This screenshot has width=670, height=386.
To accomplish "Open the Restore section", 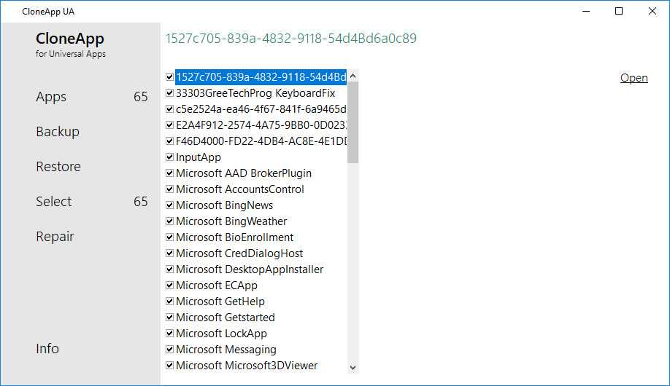I will coord(58,167).
